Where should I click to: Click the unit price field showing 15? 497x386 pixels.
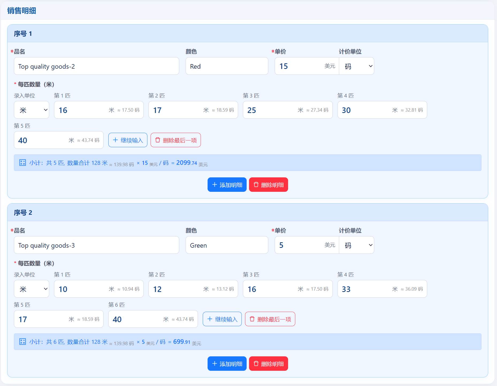tap(307, 66)
